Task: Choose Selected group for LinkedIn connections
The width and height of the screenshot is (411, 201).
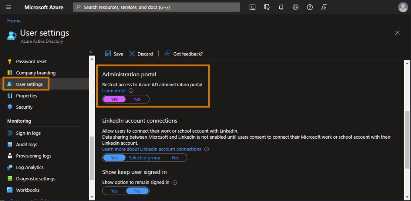Action: (x=144, y=158)
